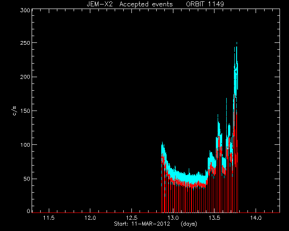
Task: Click the '(days)' unit label
Action: click(x=189, y=224)
